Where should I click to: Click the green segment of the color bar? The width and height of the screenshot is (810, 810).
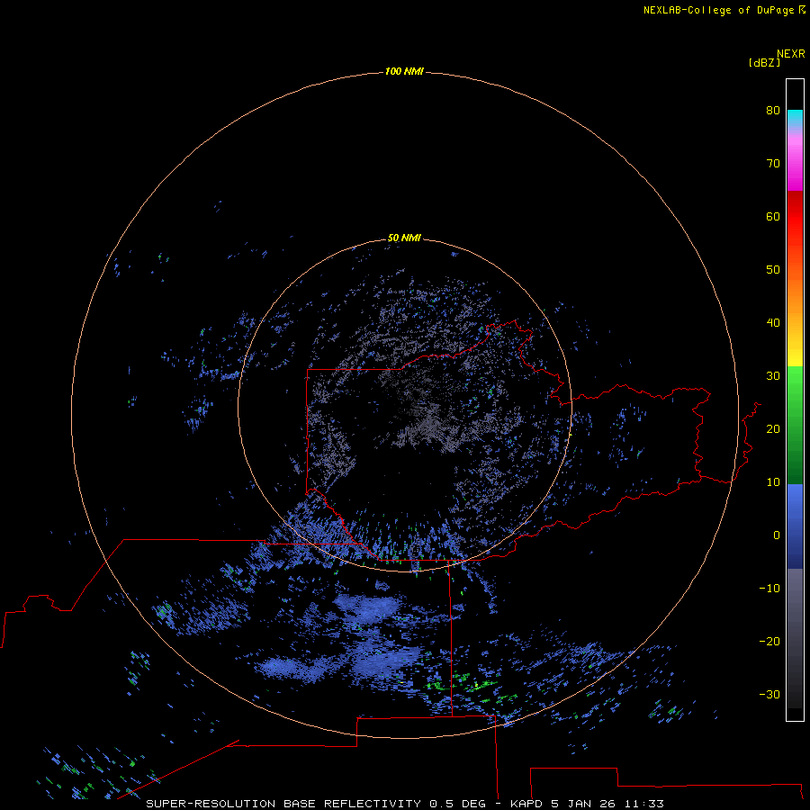click(795, 425)
